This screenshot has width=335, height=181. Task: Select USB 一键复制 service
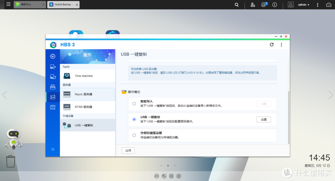pyautogui.click(x=87, y=125)
